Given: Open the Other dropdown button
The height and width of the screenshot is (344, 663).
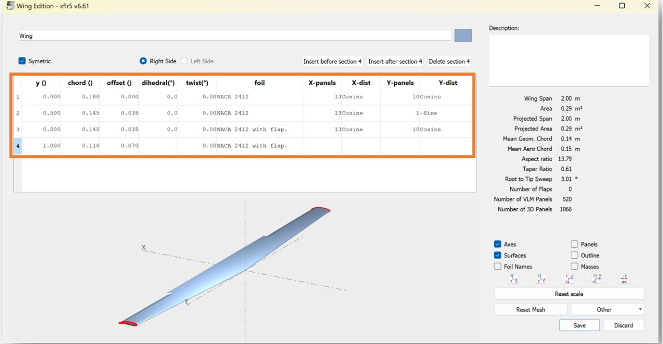Looking at the screenshot, I should pos(607,310).
